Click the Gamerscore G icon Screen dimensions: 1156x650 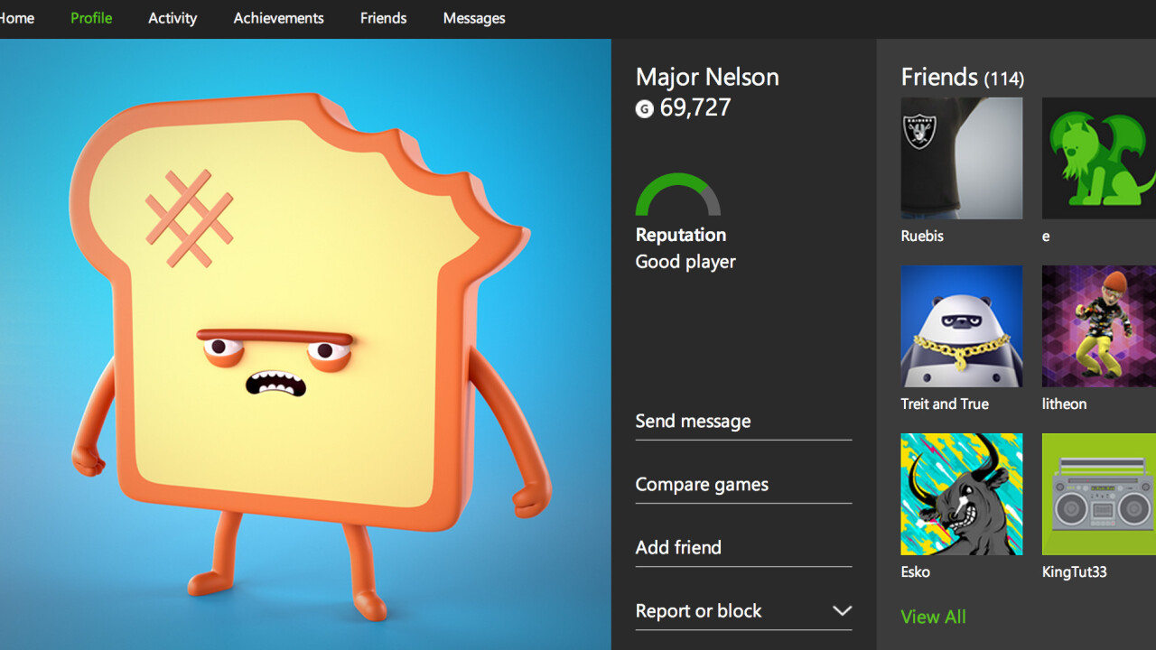pyautogui.click(x=644, y=108)
